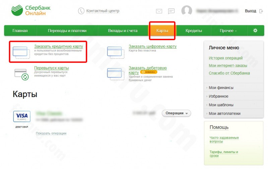Click the logout door icon by Выход
268x169 pixels.
261,11
